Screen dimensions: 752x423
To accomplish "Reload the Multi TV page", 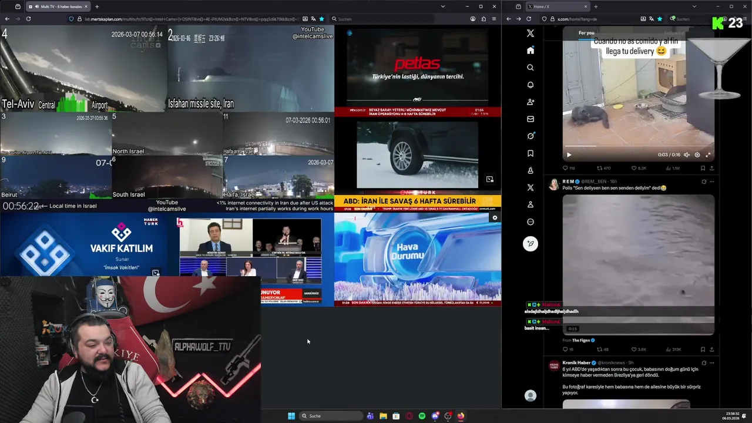I will (x=28, y=19).
